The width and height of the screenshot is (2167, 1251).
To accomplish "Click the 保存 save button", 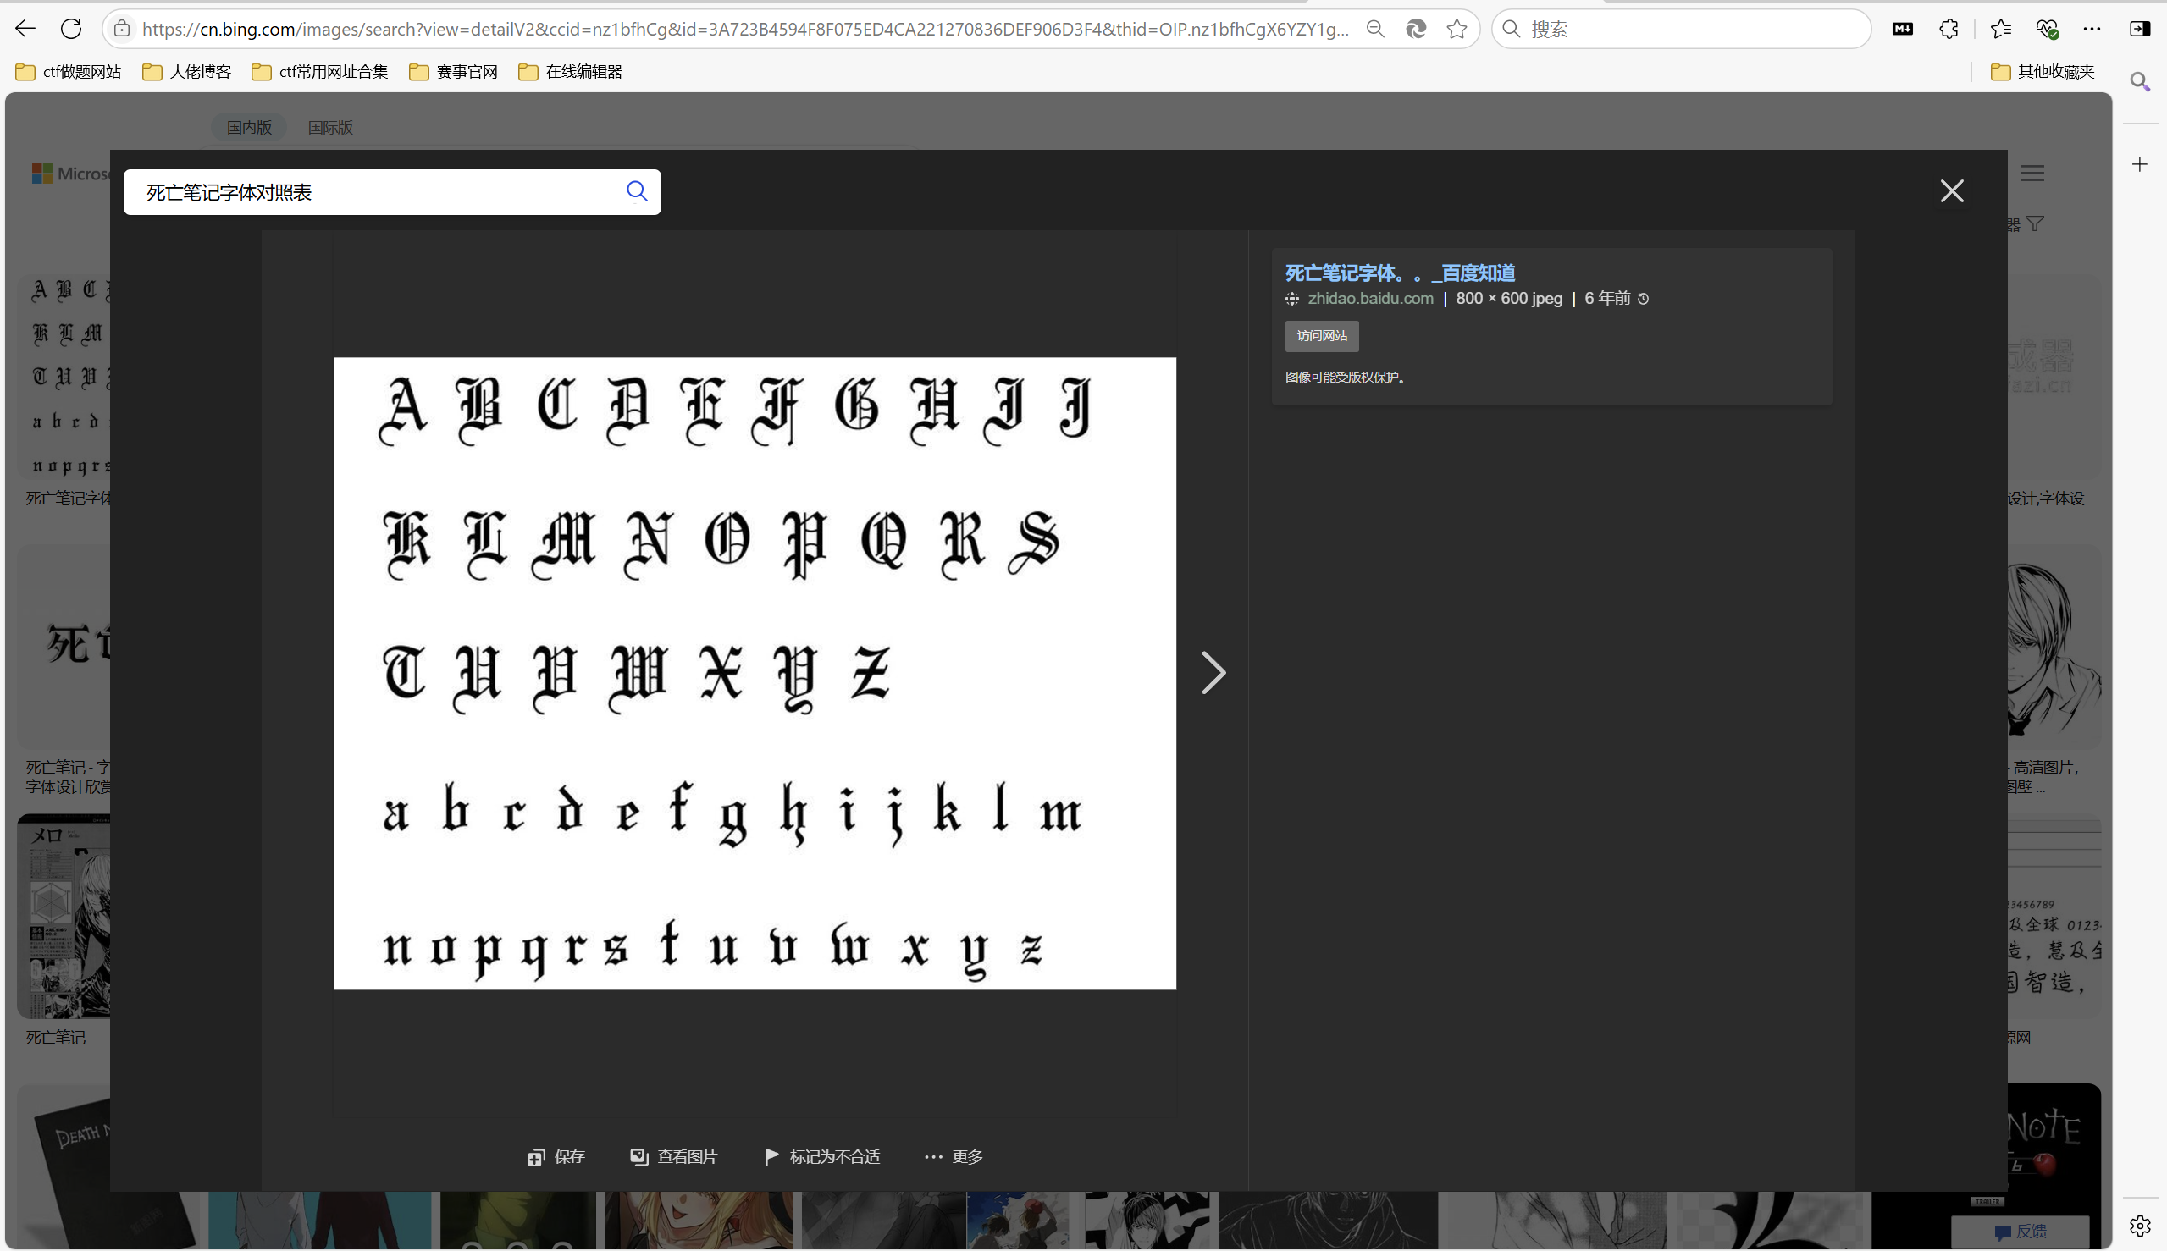I will tap(556, 1157).
